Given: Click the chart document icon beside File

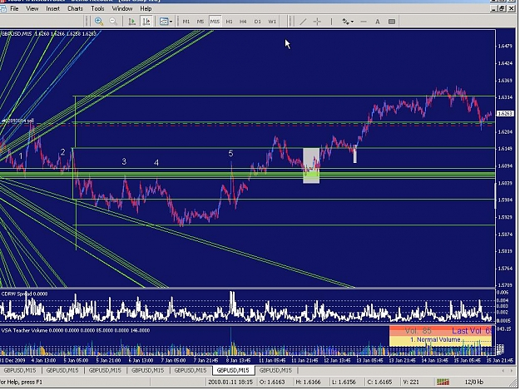Looking at the screenshot, I should (3, 8).
